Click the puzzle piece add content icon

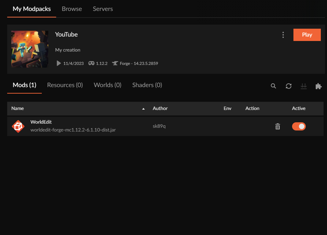click(x=318, y=86)
